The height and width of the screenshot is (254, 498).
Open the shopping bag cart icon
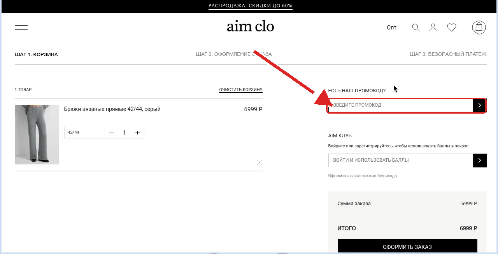point(479,28)
